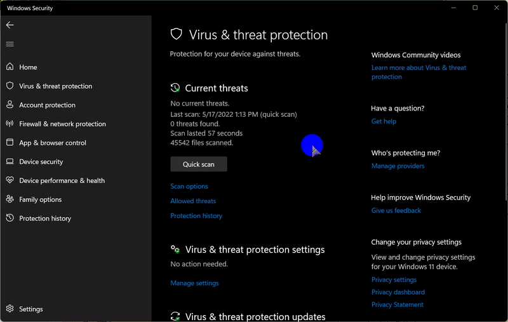The height and width of the screenshot is (322, 508).
Task: Go to Protection history in sidebar
Action: 44,218
